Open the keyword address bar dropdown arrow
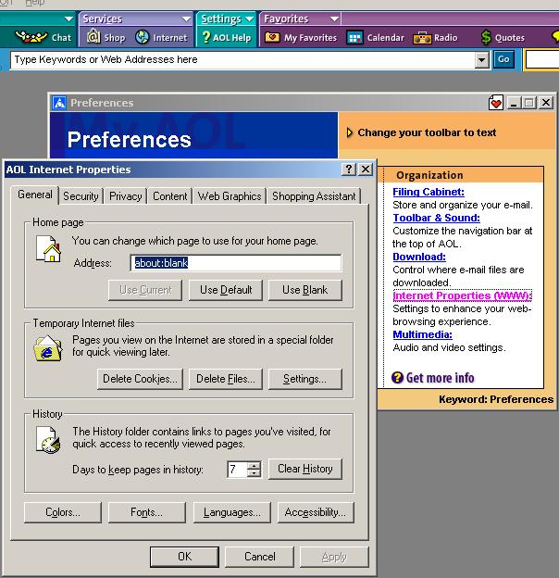This screenshot has width=559, height=578. click(481, 59)
